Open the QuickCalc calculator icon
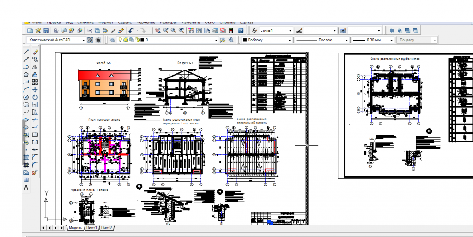This screenshot has height=237, width=473. [231, 30]
